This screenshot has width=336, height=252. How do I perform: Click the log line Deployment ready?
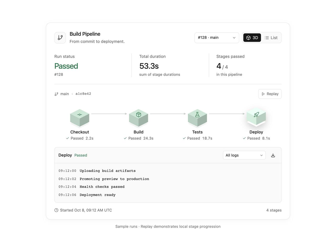[x=97, y=195]
